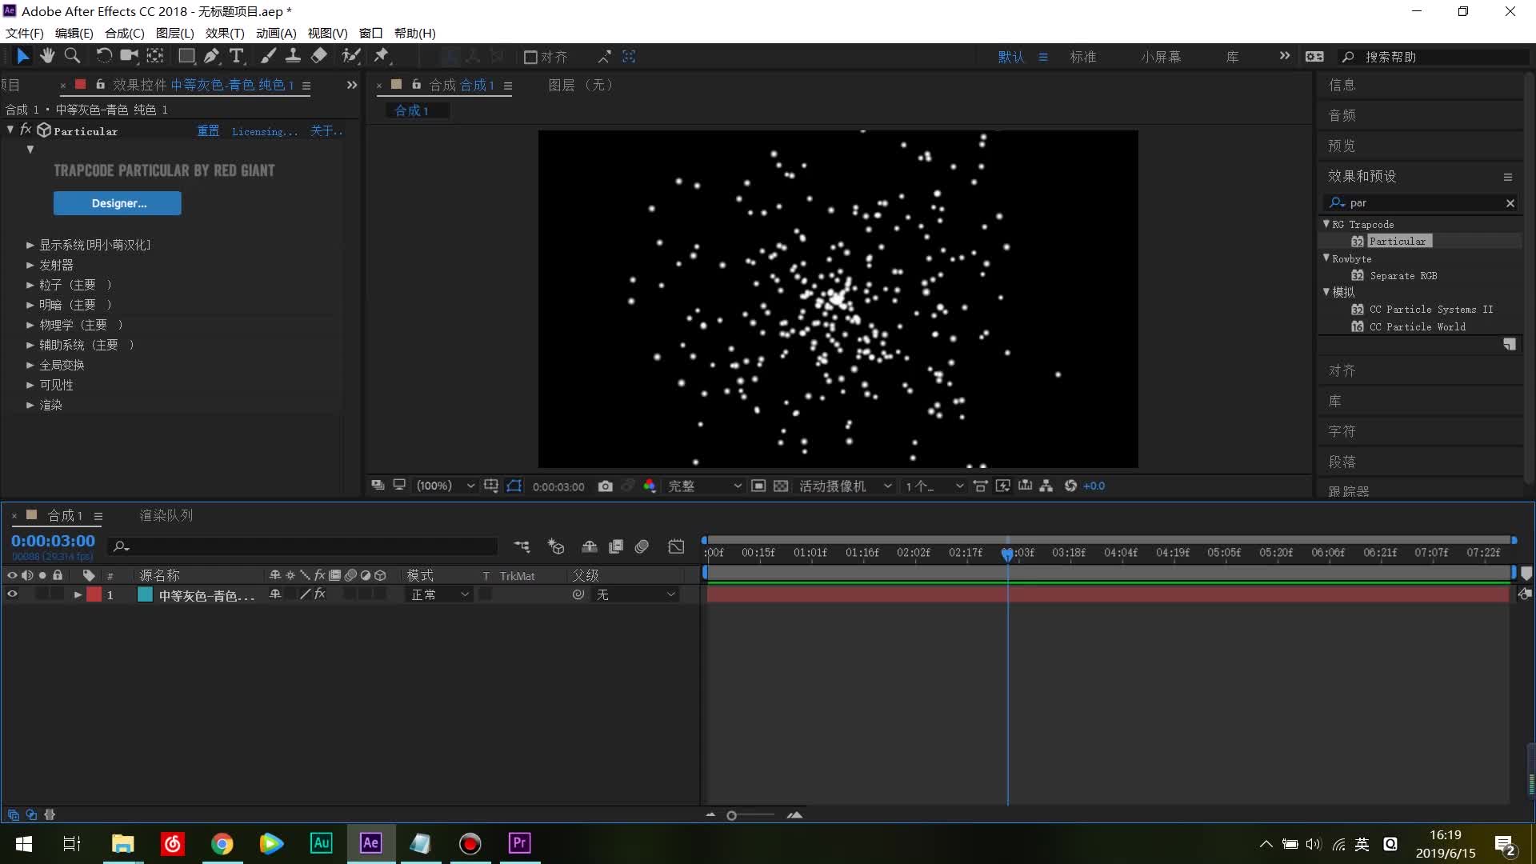
Task: Open the 正常 blend mode dropdown
Action: [x=439, y=594]
